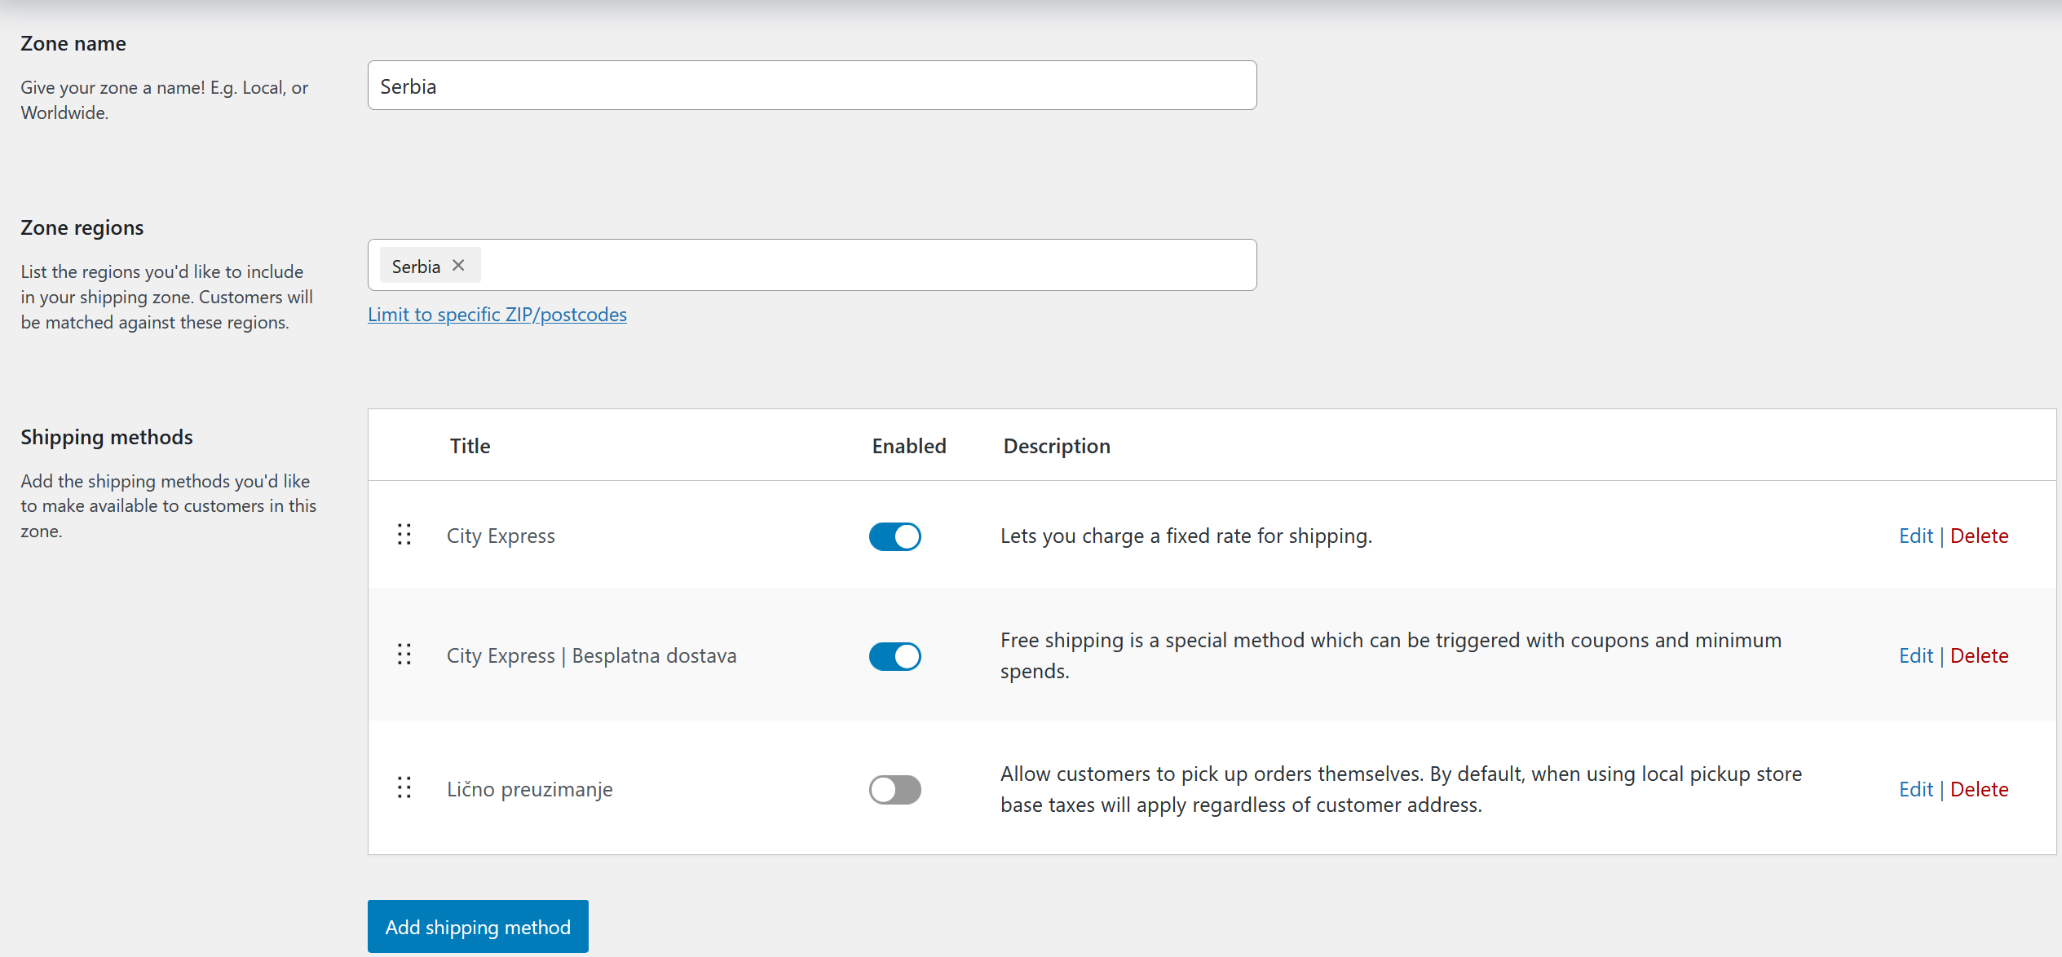This screenshot has height=957, width=2062.
Task: Toggle off City Express Besplatna dostava method
Action: (x=894, y=656)
